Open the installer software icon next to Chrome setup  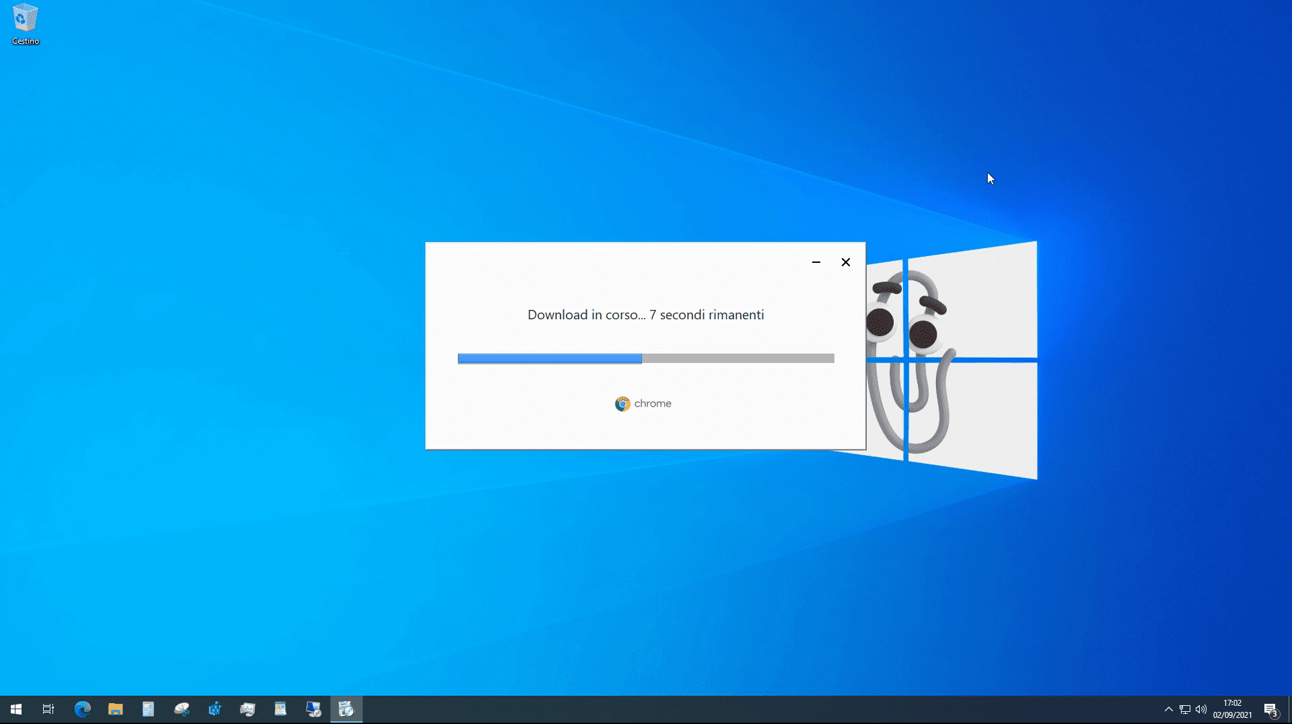click(x=314, y=709)
